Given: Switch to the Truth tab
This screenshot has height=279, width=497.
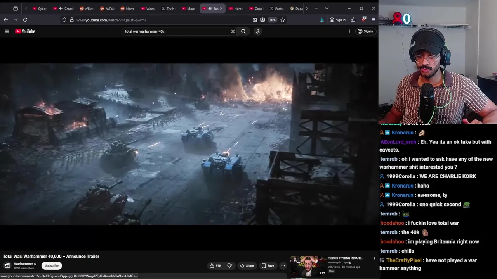Looking at the screenshot, I should coord(168,9).
